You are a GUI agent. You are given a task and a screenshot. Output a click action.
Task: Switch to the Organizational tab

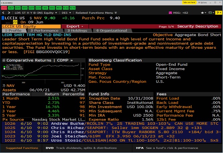pyautogui.click(x=112, y=30)
